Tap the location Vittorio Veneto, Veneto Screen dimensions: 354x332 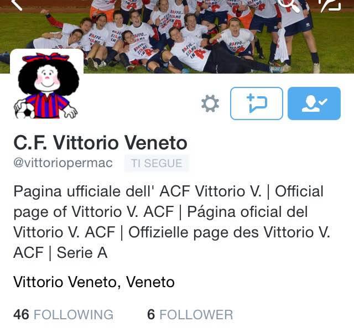[x=94, y=282]
